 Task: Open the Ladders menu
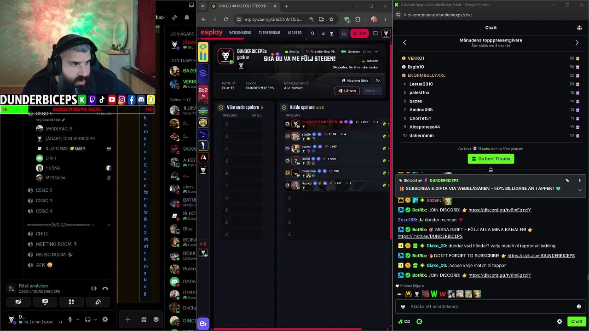[294, 33]
